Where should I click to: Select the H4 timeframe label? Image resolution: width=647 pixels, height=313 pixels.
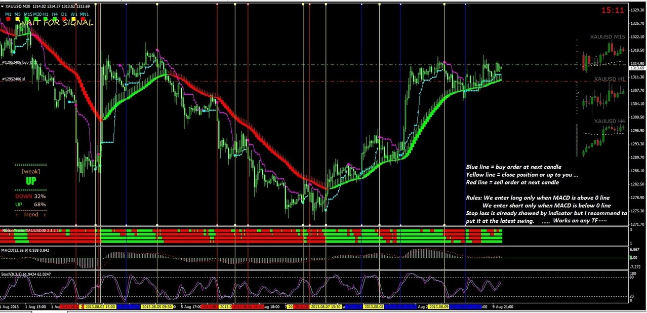[x=55, y=14]
